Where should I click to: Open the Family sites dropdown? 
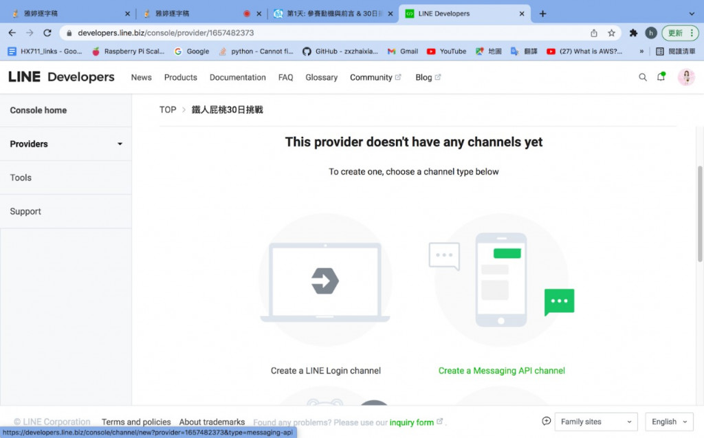tap(596, 421)
